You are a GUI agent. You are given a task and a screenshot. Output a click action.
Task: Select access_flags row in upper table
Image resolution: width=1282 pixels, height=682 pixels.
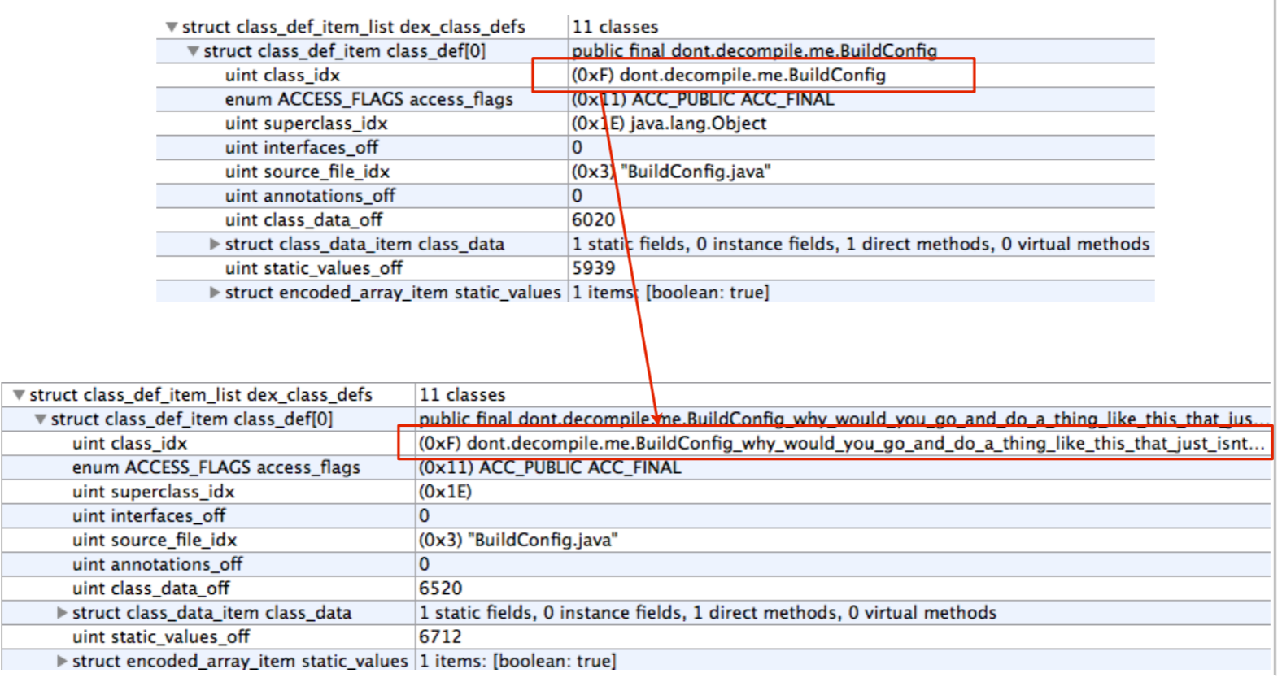(368, 99)
